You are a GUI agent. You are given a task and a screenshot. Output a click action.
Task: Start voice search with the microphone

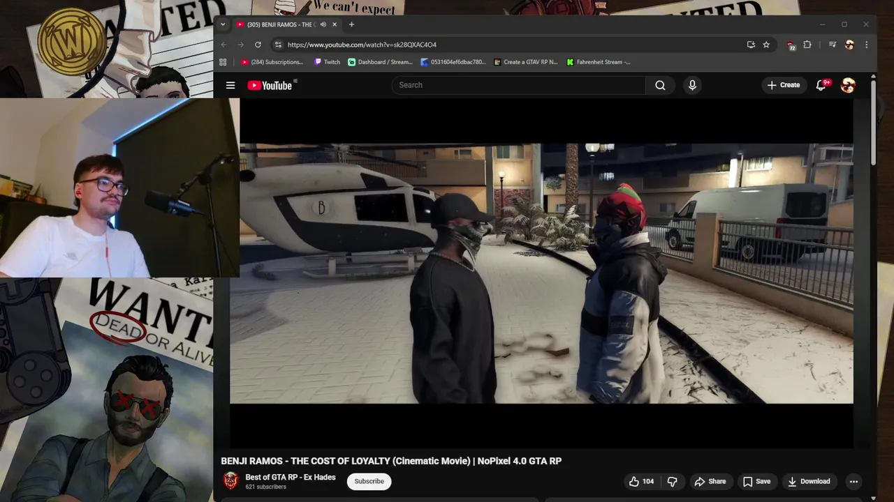pos(692,85)
